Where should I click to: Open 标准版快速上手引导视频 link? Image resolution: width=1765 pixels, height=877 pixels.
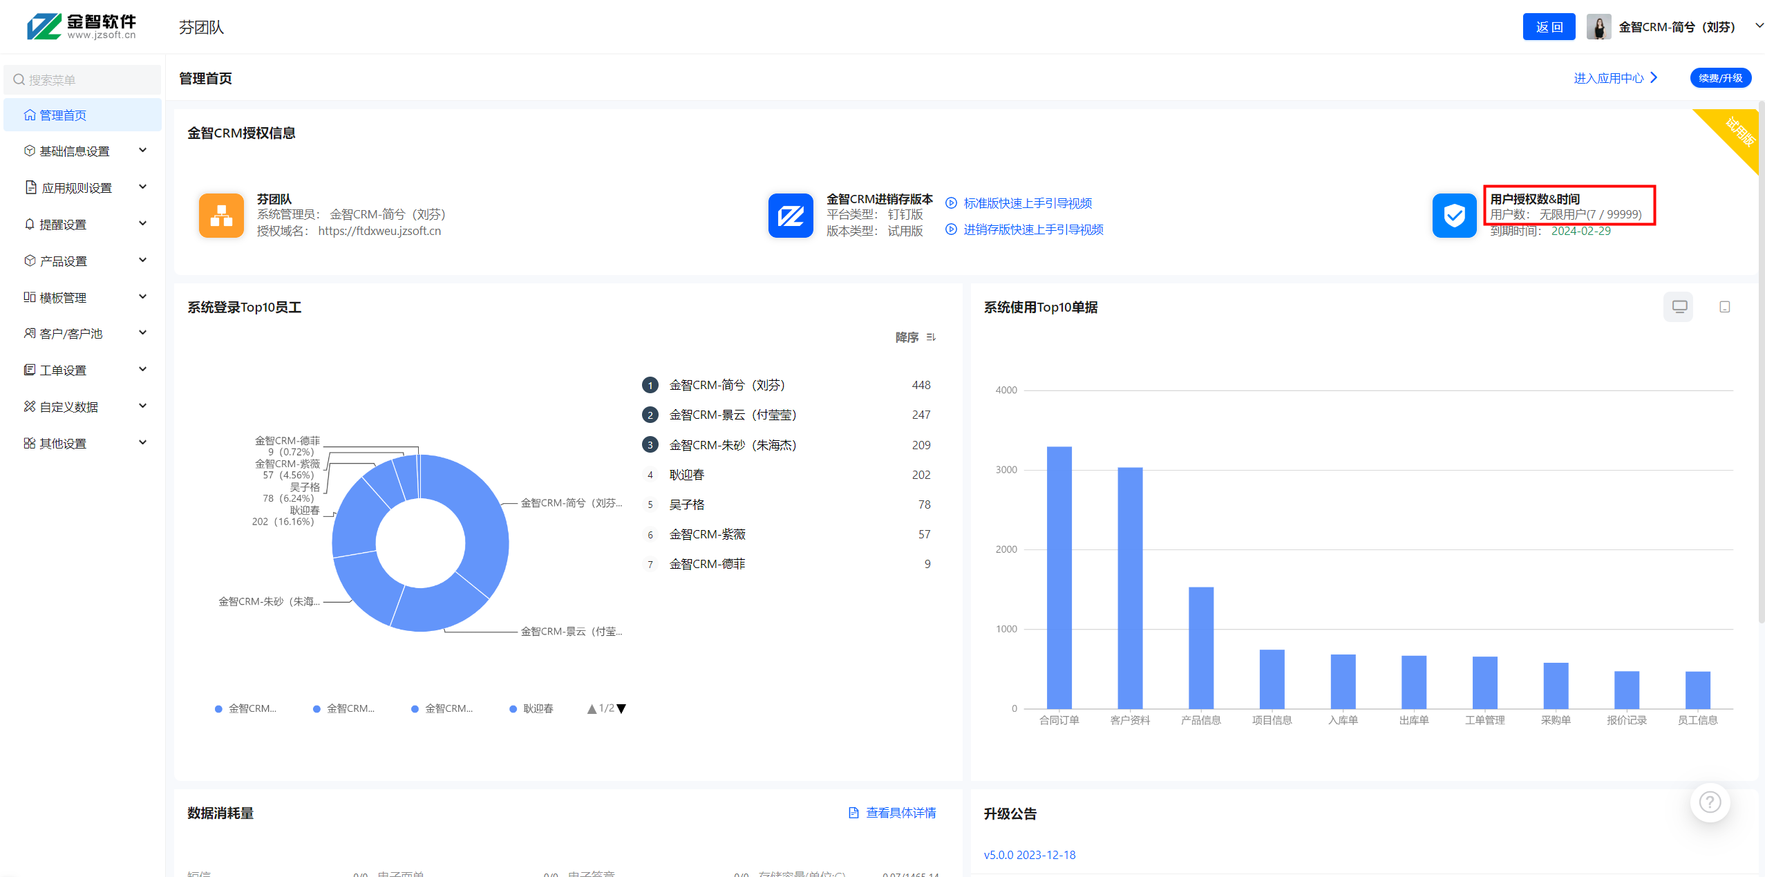pyautogui.click(x=1028, y=203)
